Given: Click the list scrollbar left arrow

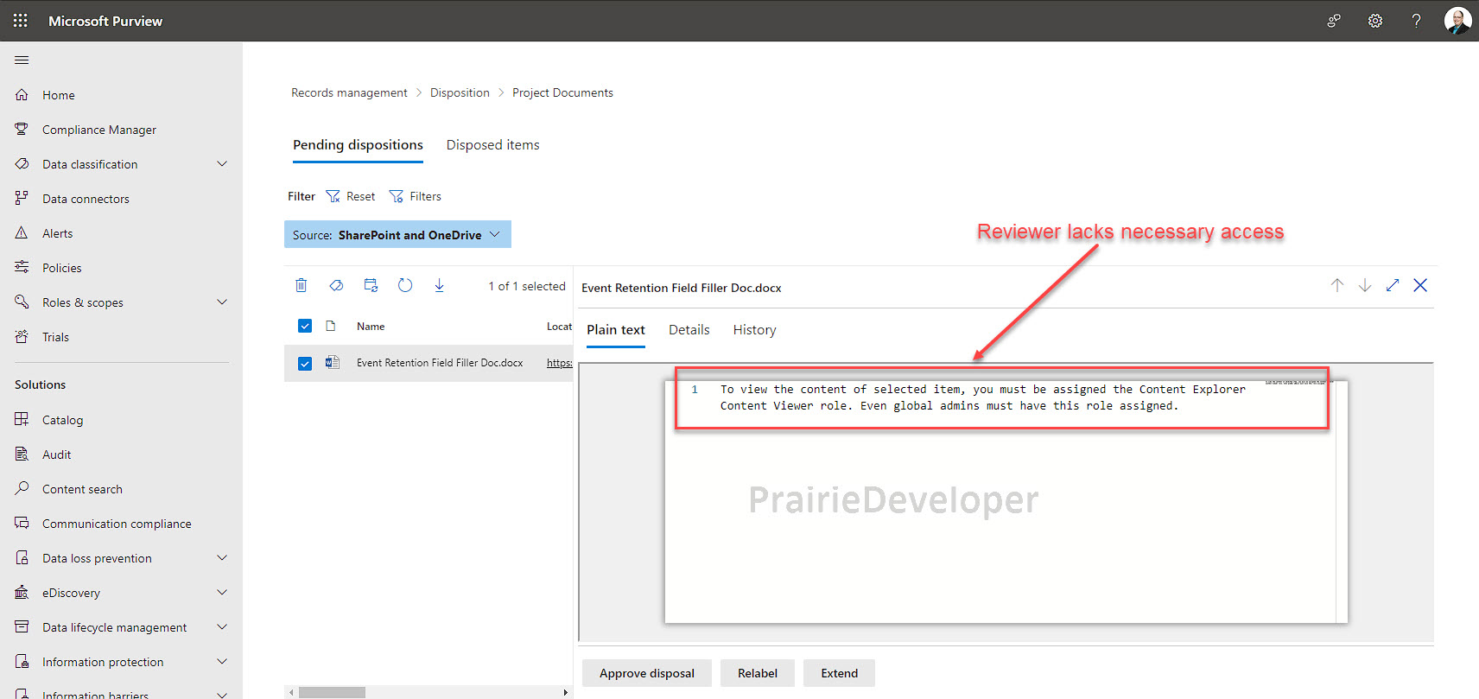Looking at the screenshot, I should (x=291, y=692).
